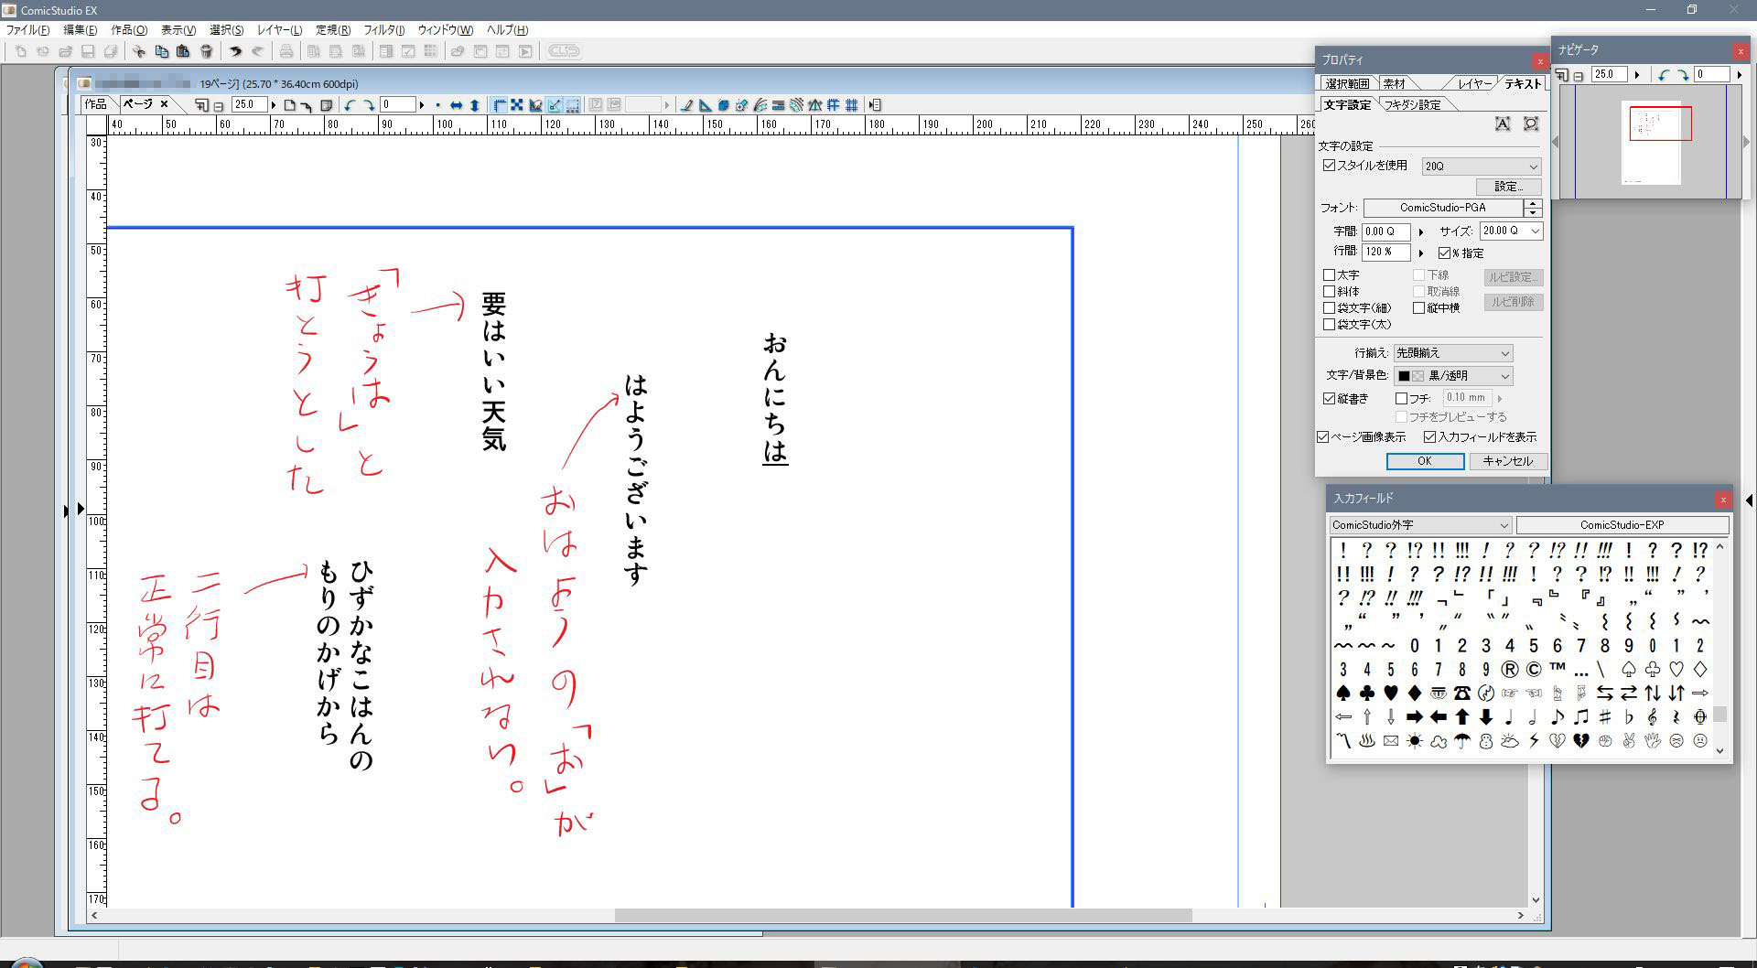Viewport: 1757px width, 968px height.
Task: Rotate view left in Navigator panel
Action: [1664, 75]
